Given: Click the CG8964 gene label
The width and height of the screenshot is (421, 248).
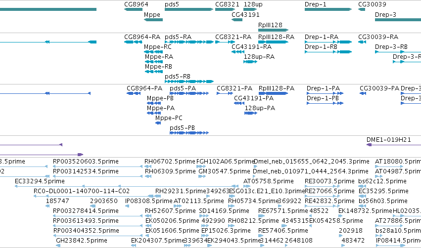Looking at the screenshot, I should pos(136,4).
